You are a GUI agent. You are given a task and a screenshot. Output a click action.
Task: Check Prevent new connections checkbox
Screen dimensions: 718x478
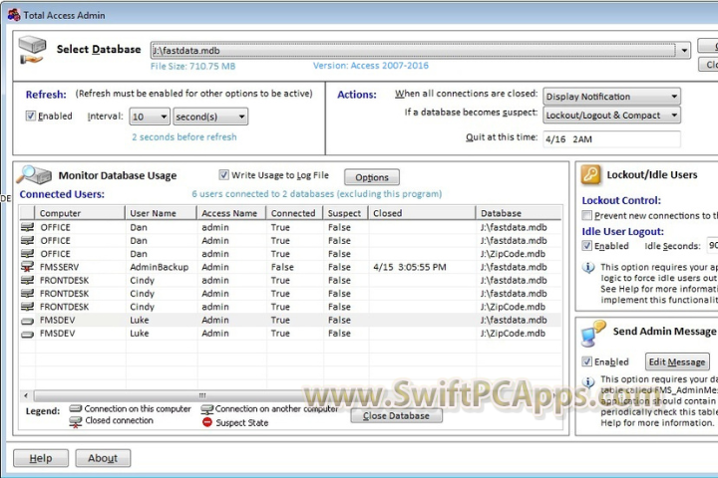pos(586,215)
